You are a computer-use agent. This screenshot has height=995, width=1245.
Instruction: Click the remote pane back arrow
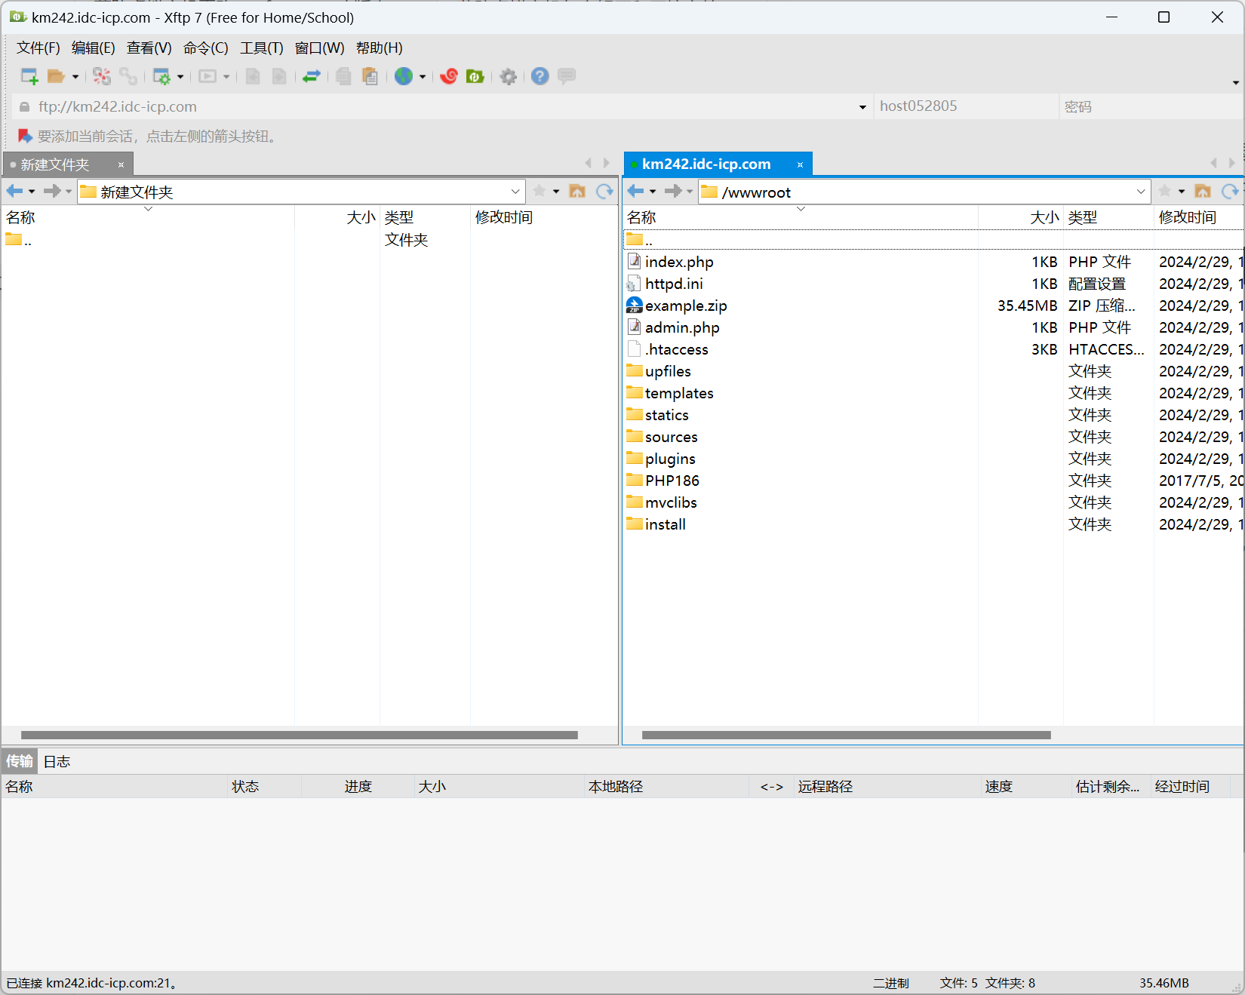click(x=635, y=192)
